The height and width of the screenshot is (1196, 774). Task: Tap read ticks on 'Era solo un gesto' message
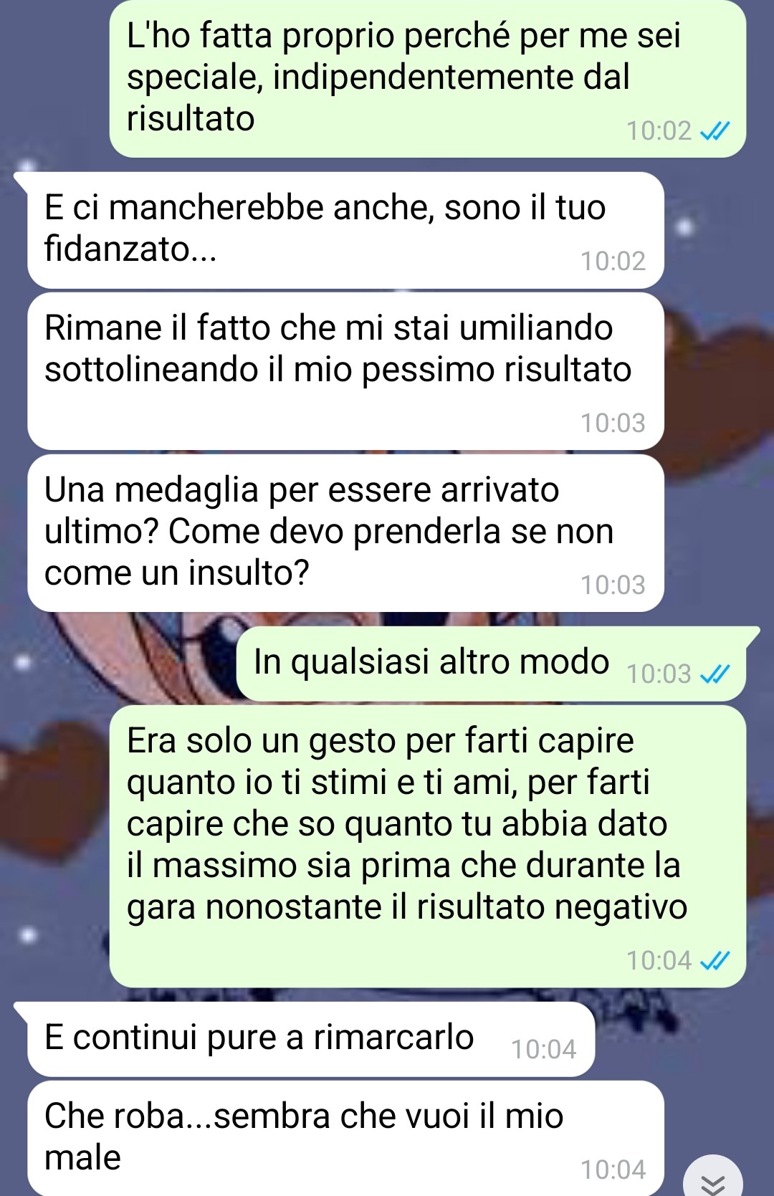tap(715, 960)
